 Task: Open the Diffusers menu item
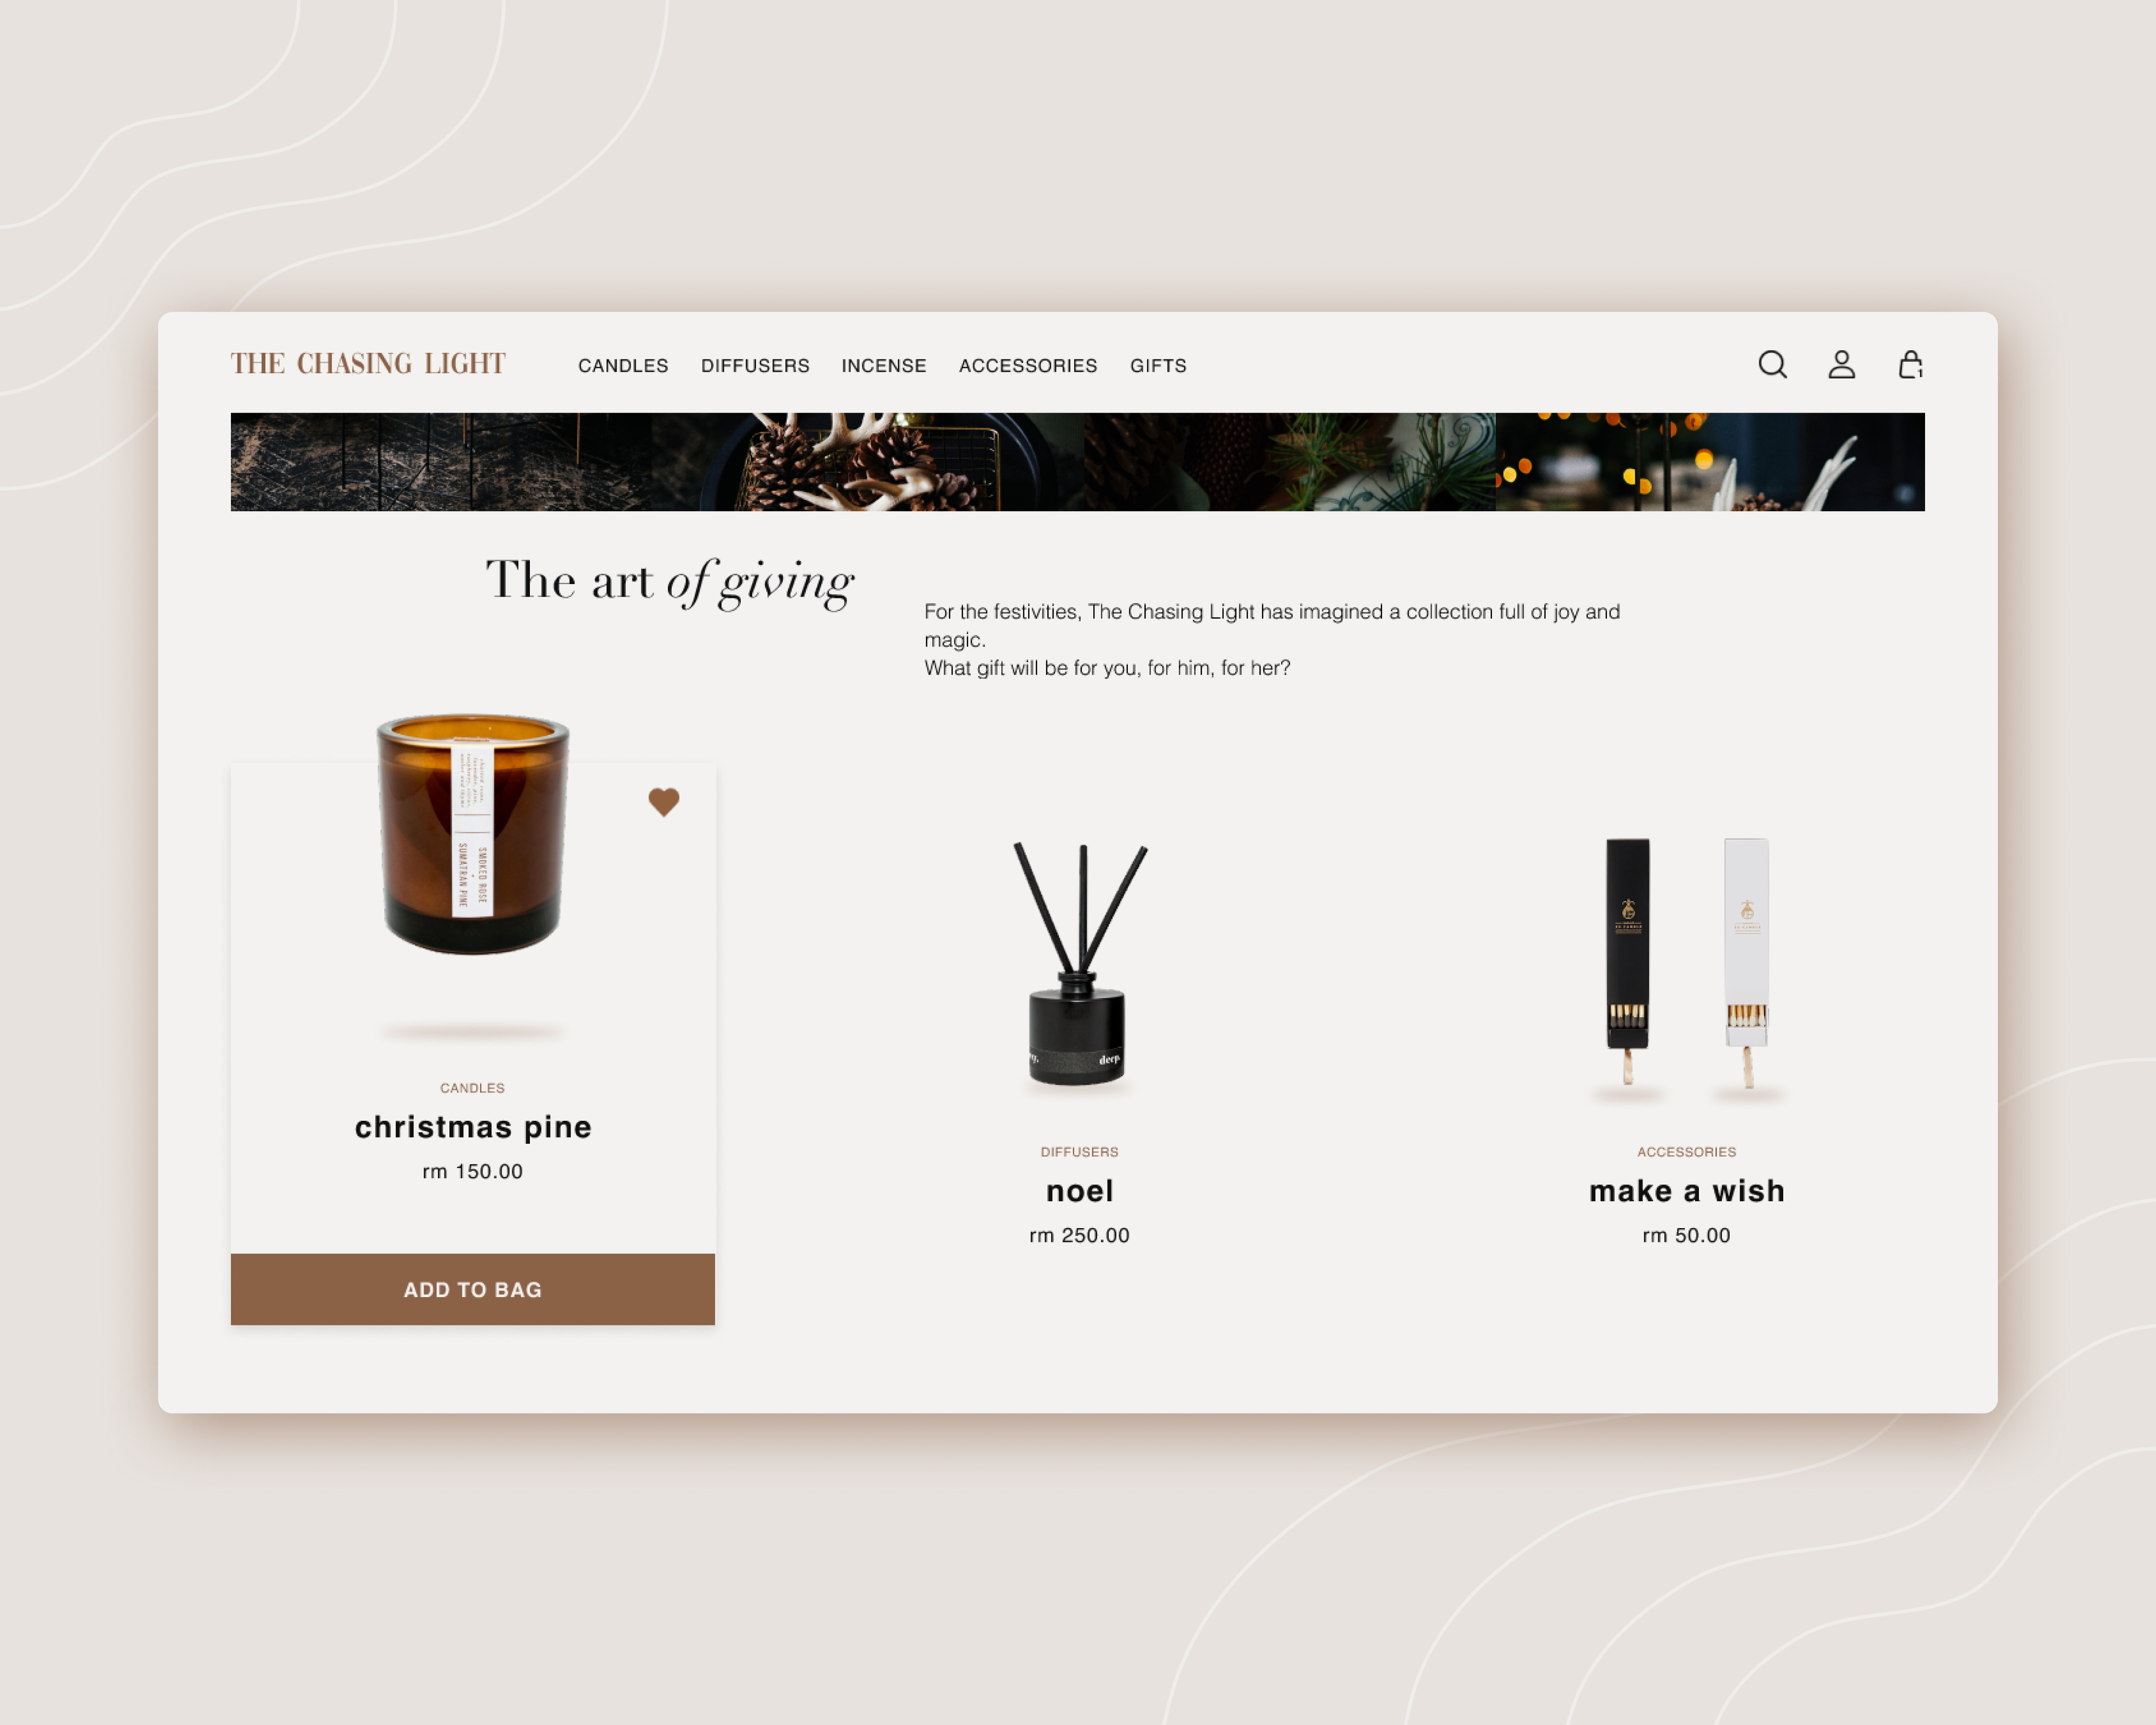[x=755, y=366]
